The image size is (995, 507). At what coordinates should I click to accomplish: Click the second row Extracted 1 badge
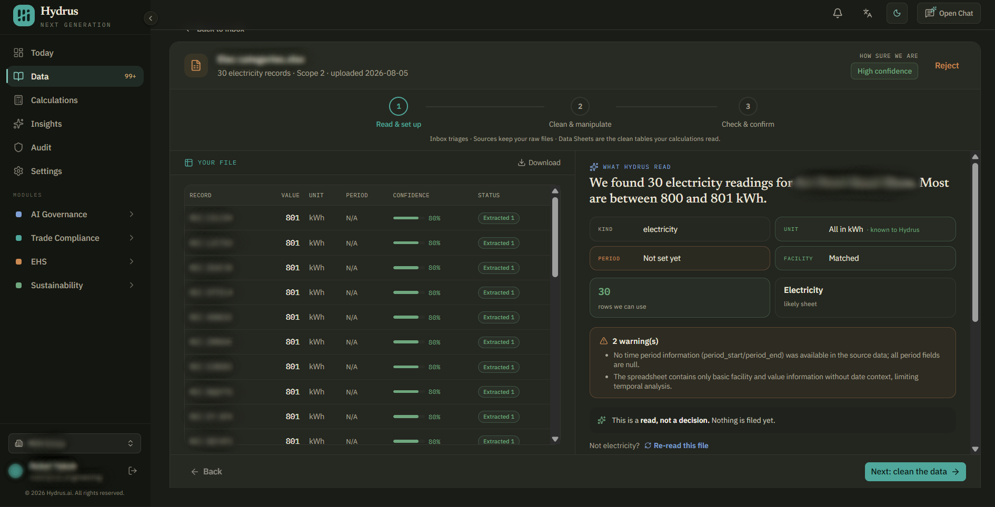click(x=499, y=243)
